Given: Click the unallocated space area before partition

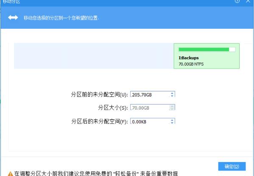Looking at the screenshot, I should 94,56.
